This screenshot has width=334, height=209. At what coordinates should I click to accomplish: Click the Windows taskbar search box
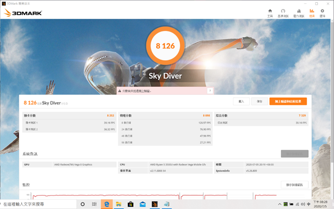click(x=38, y=204)
